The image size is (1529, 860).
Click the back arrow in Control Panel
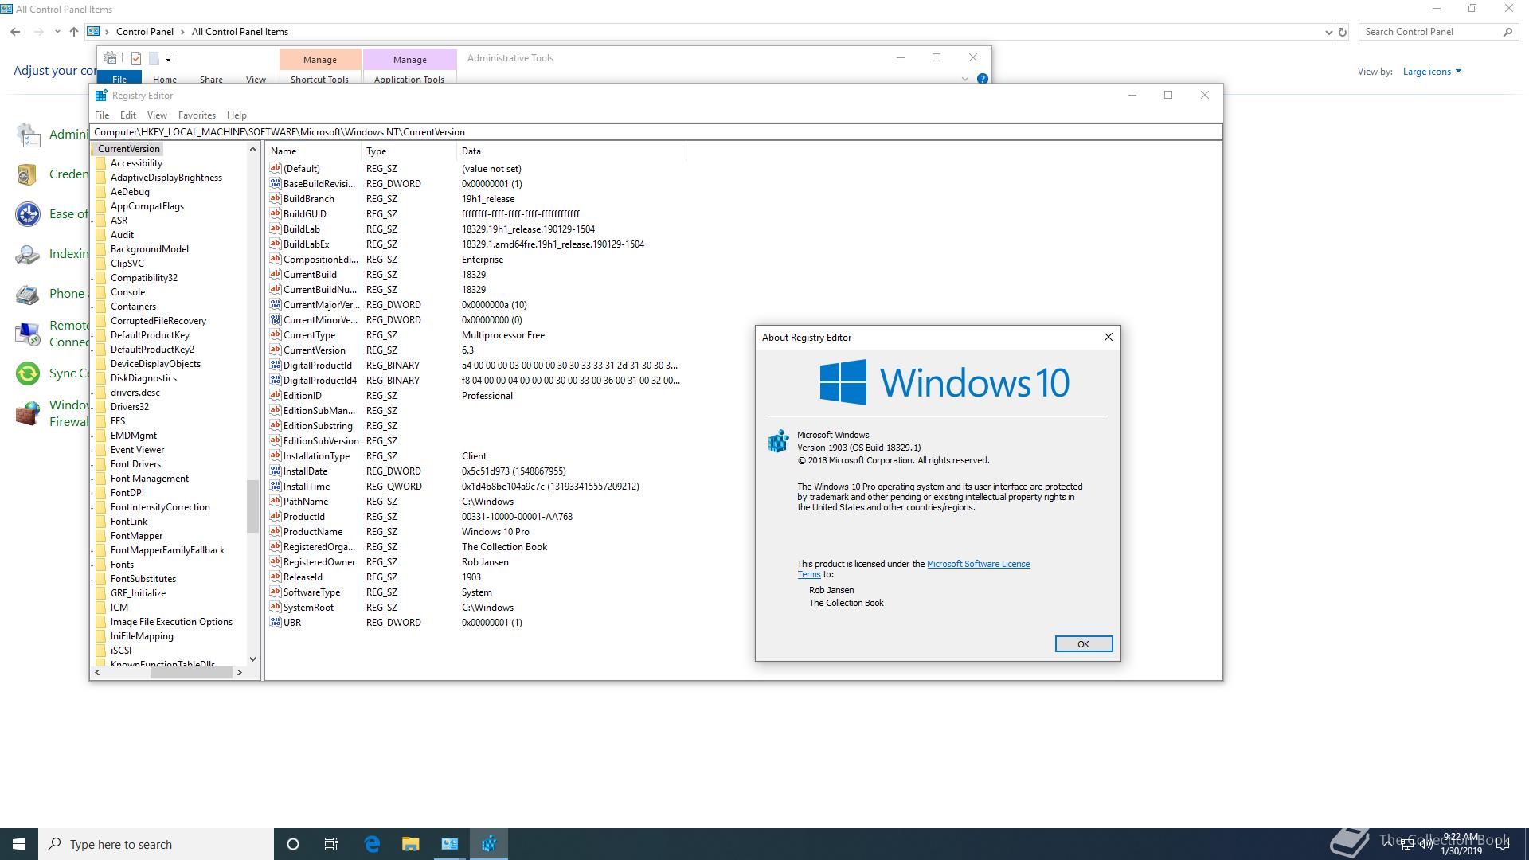(16, 32)
